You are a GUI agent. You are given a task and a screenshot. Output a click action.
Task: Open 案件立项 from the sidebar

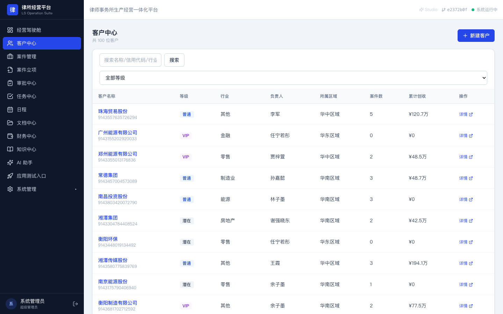[42, 70]
